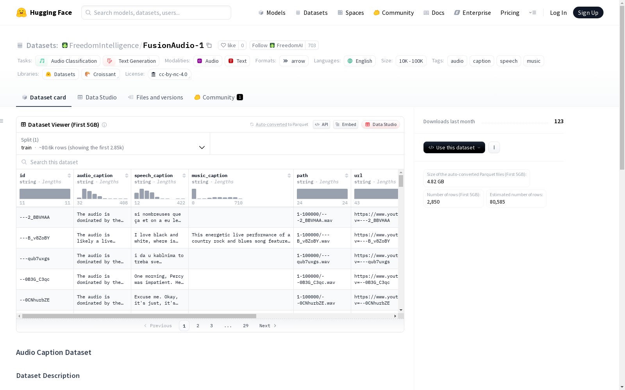Click the speech_caption length histogram

160,193
